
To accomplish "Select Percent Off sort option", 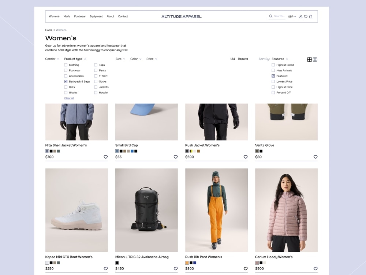I will coord(273,93).
